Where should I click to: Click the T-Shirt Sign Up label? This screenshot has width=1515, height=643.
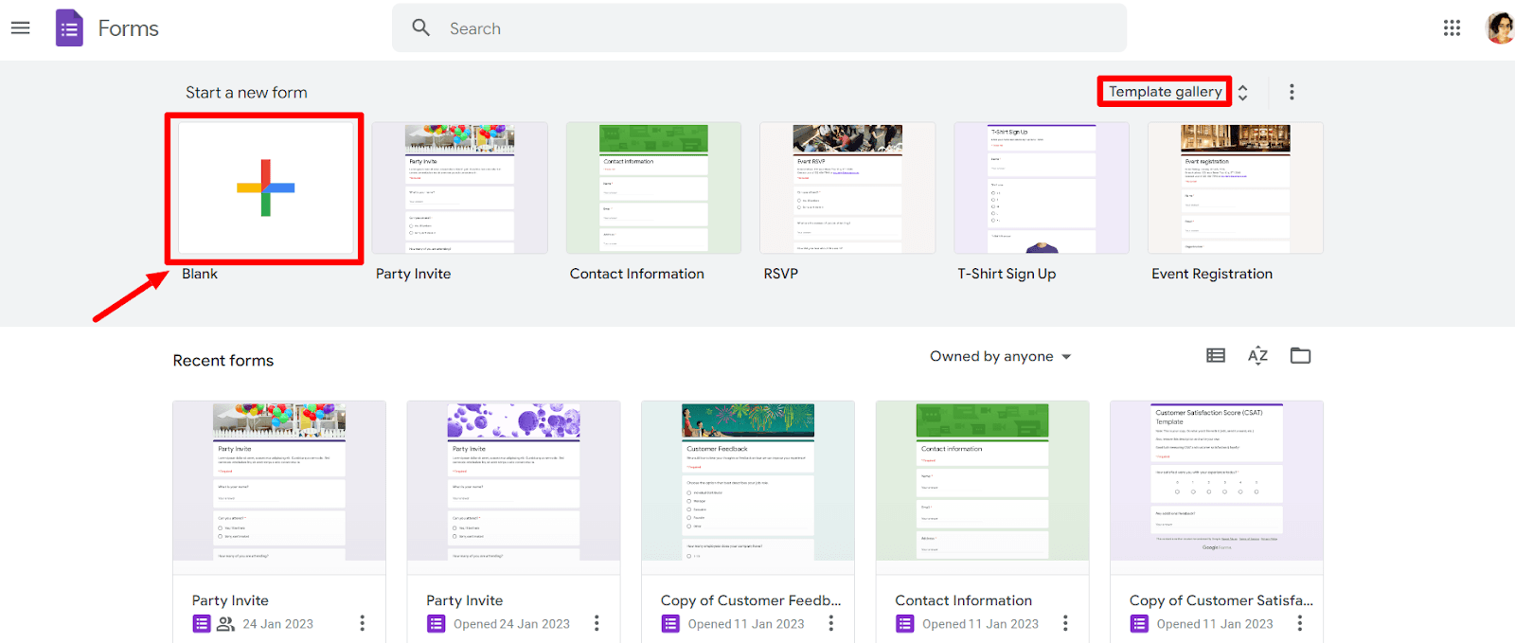tap(1007, 274)
